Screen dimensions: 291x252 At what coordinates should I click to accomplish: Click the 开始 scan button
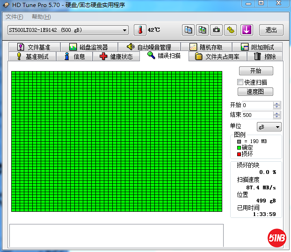[256, 71]
